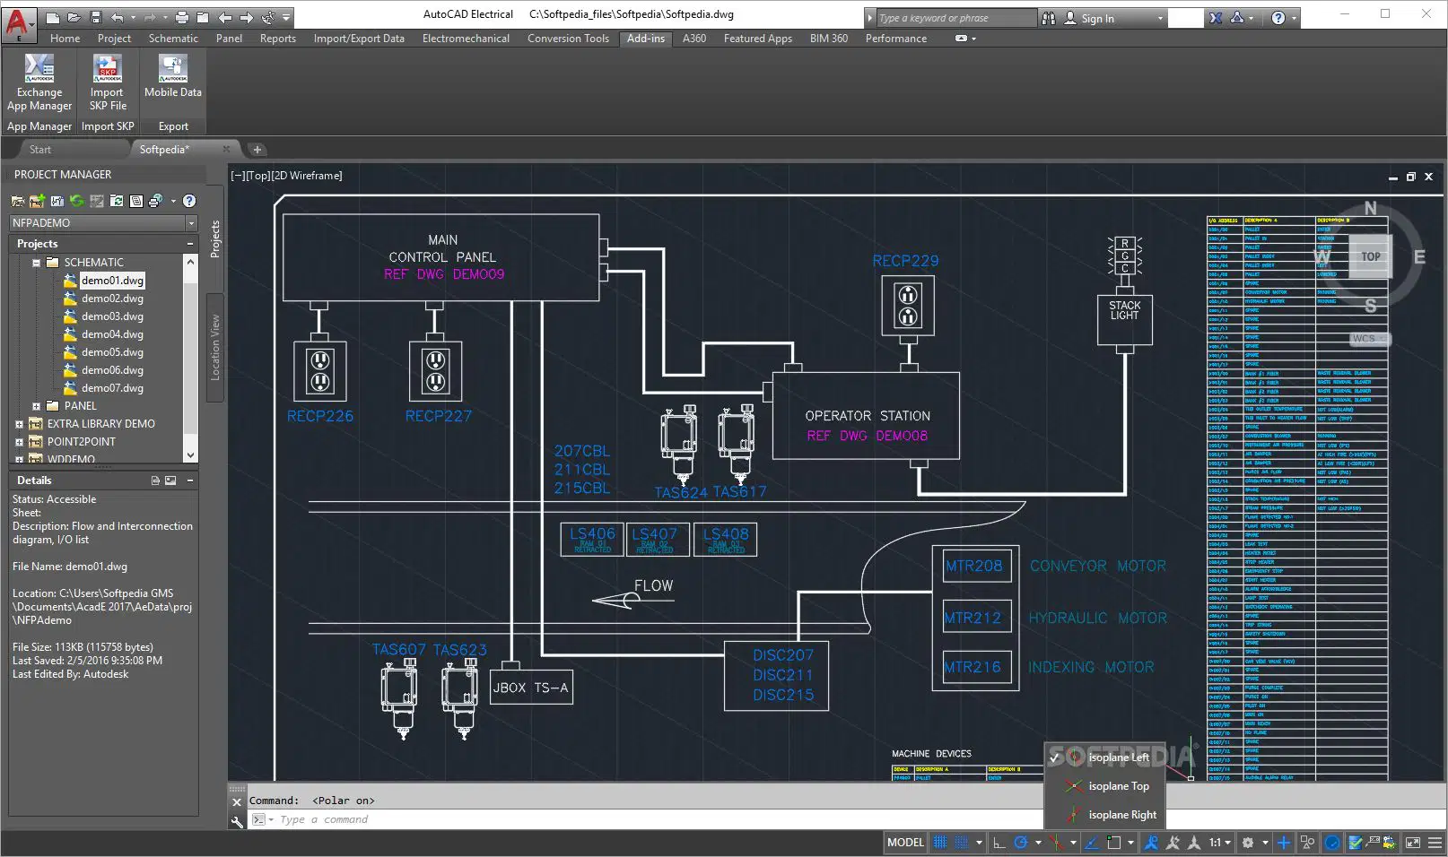Viewport: 1448px width, 857px height.
Task: Open the status bar customization menu icon
Action: coord(1435,843)
